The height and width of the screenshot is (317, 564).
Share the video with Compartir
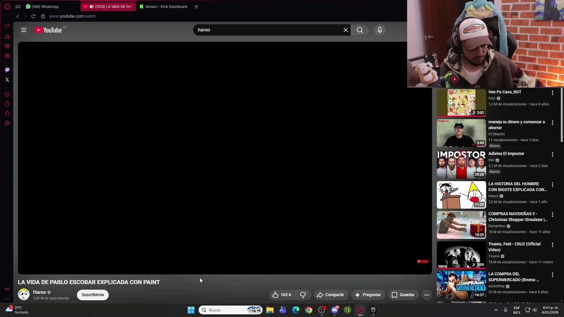click(330, 295)
